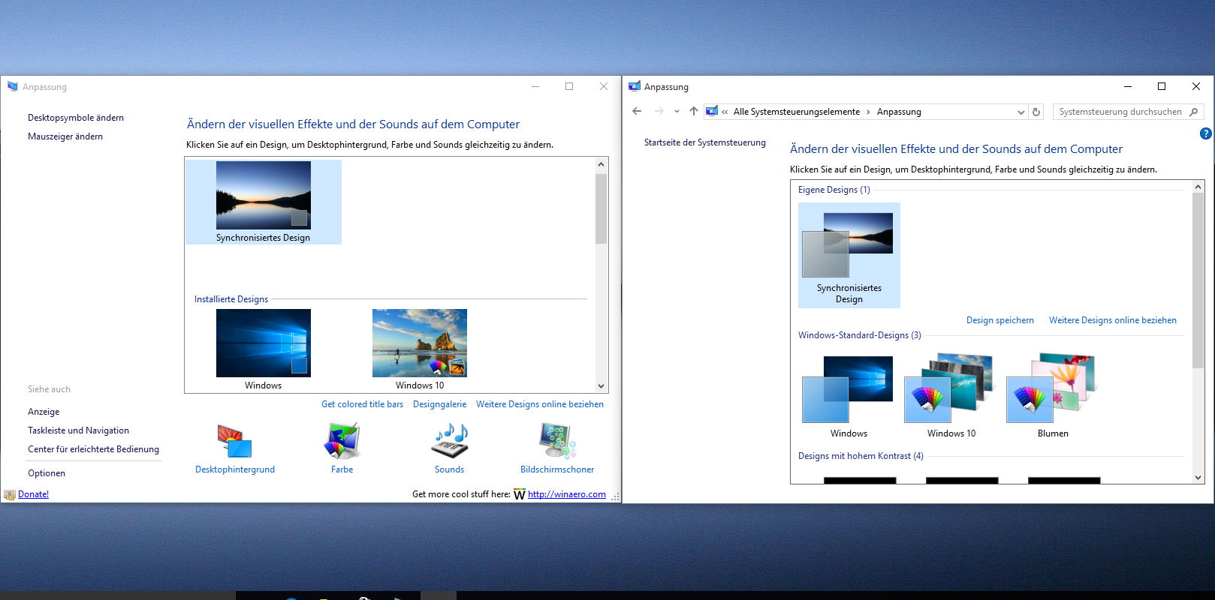Click Design speichern link
This screenshot has width=1215, height=600.
point(999,320)
